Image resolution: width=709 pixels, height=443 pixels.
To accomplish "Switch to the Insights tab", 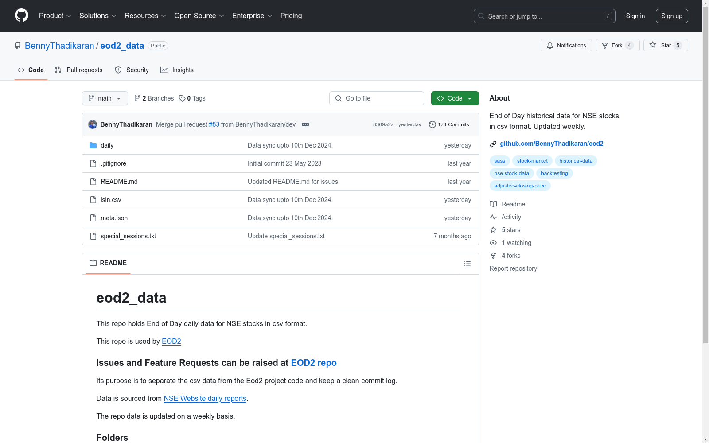I will pyautogui.click(x=177, y=70).
